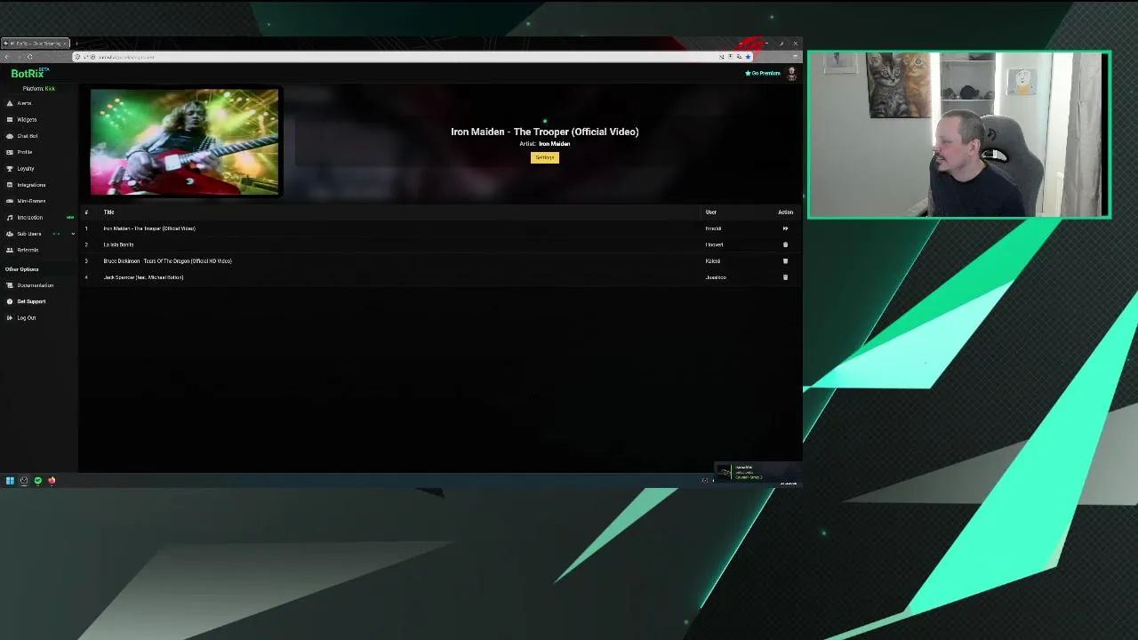Click the Iron Maiden artist name
Viewport: 1138px width, 640px height.
coord(554,144)
